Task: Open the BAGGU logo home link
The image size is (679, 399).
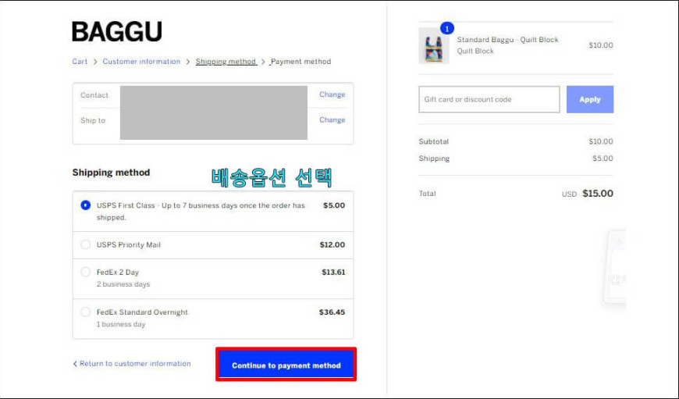Action: (117, 32)
